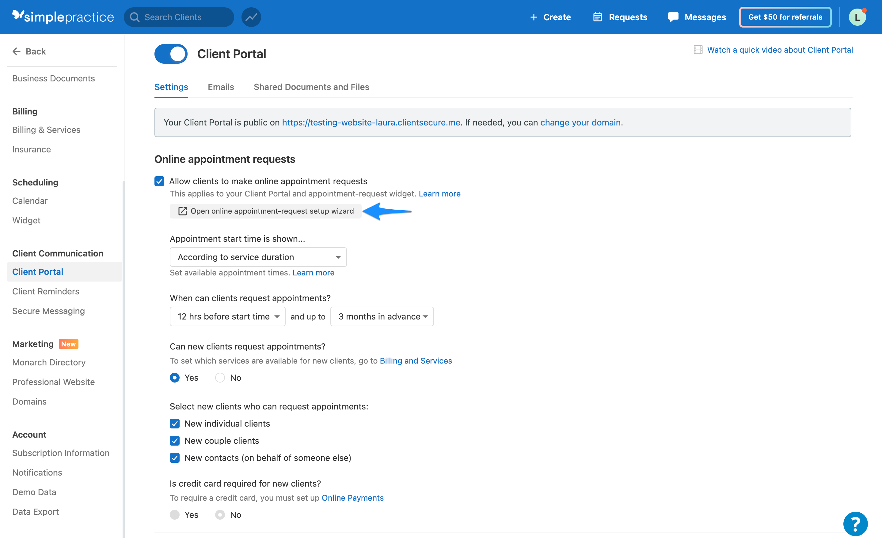Open the help question mark bubble

pyautogui.click(x=855, y=524)
